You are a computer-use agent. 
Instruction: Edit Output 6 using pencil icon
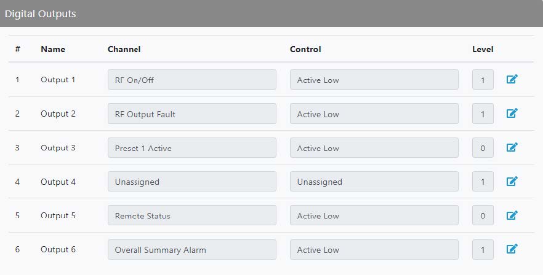click(512, 249)
